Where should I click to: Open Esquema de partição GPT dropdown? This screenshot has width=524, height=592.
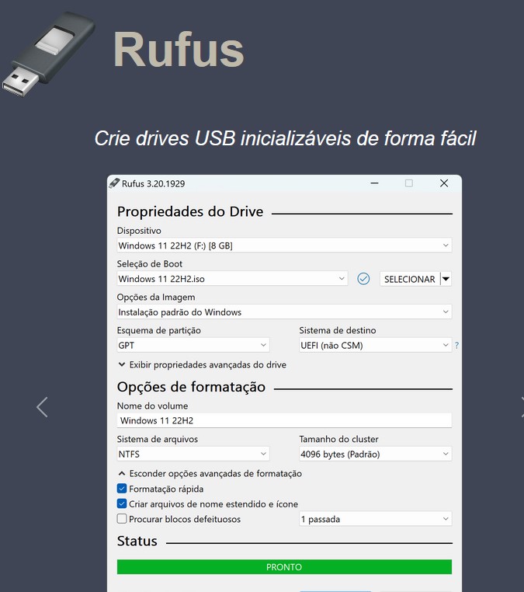pos(193,345)
